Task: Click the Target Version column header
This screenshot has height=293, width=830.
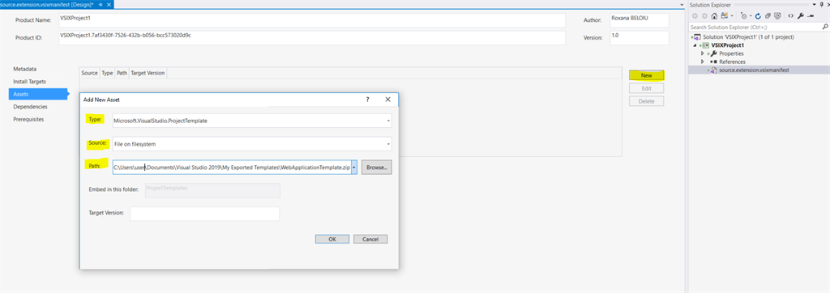Action: pyautogui.click(x=148, y=73)
